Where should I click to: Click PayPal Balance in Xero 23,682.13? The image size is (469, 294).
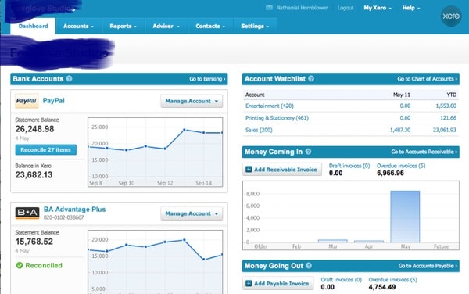[34, 175]
